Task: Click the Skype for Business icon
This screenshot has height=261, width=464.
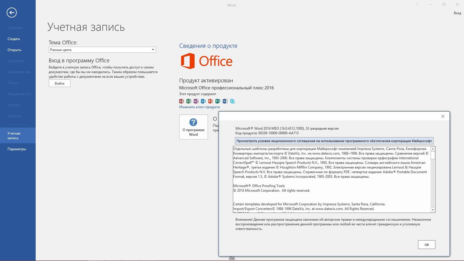Action: click(x=232, y=101)
